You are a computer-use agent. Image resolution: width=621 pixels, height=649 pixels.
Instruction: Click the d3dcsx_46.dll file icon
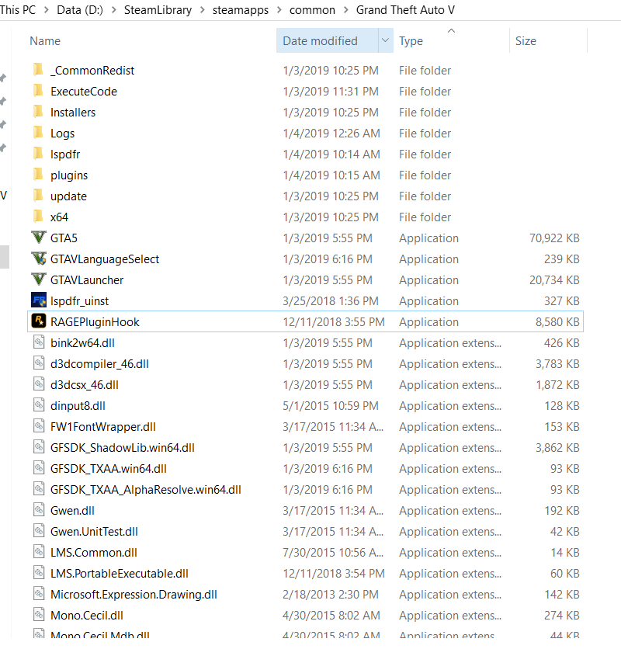pyautogui.click(x=39, y=384)
